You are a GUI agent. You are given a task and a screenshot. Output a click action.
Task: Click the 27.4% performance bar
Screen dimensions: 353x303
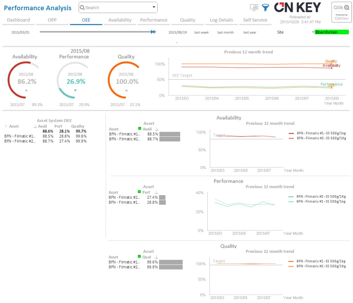pos(162,198)
